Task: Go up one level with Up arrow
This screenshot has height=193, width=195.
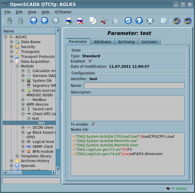Action: [33, 21]
